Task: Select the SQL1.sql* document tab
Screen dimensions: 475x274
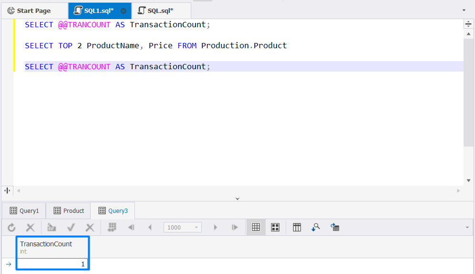Action: 99,11
